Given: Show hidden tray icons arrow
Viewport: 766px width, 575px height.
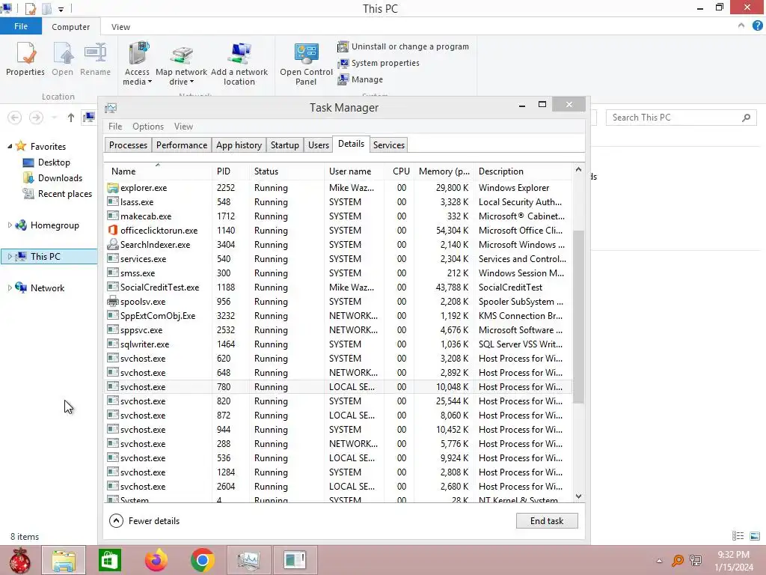Looking at the screenshot, I should pos(659,561).
